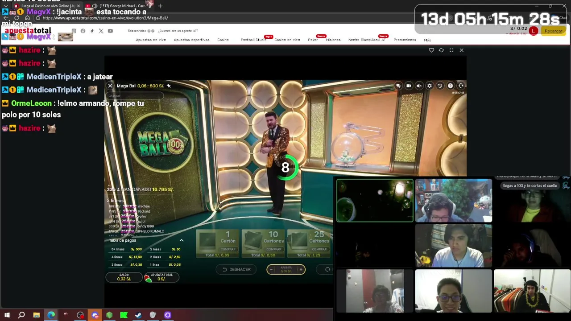Expand the Más menu
Screen dimensions: 571x321
427,40
